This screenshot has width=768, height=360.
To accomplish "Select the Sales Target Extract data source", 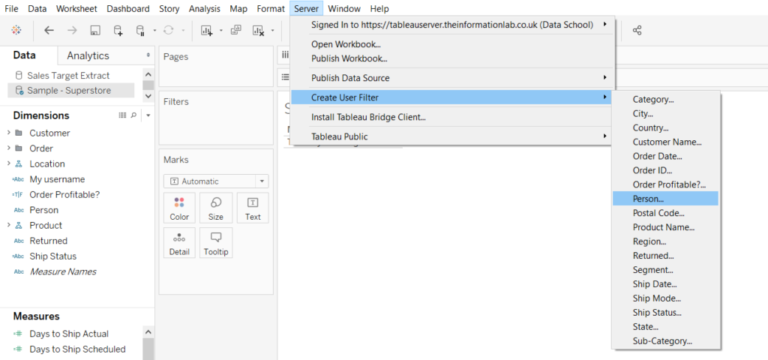I will click(68, 76).
